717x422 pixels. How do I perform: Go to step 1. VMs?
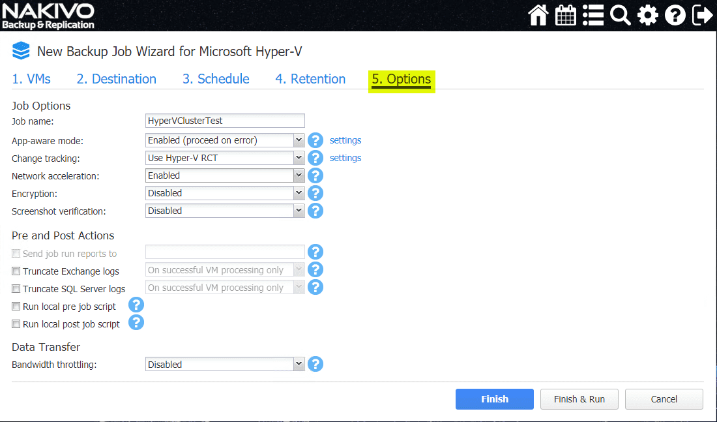point(31,79)
